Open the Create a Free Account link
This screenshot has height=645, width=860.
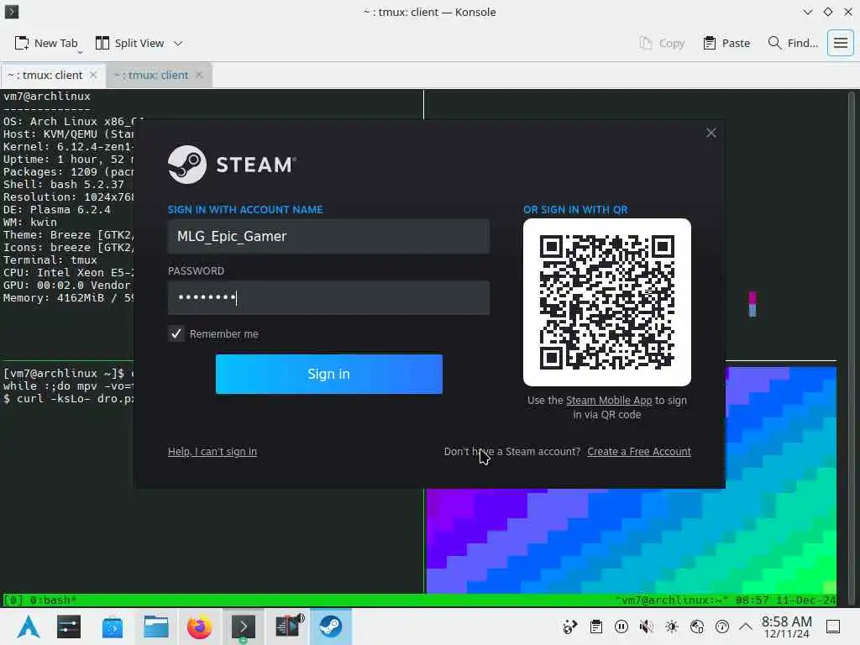pyautogui.click(x=639, y=451)
